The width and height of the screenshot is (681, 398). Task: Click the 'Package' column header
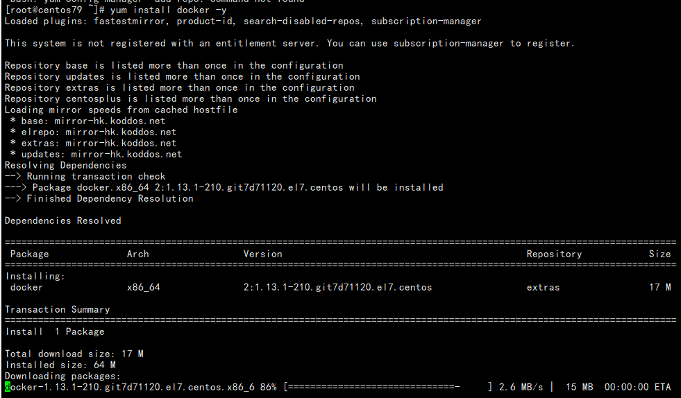(x=30, y=254)
